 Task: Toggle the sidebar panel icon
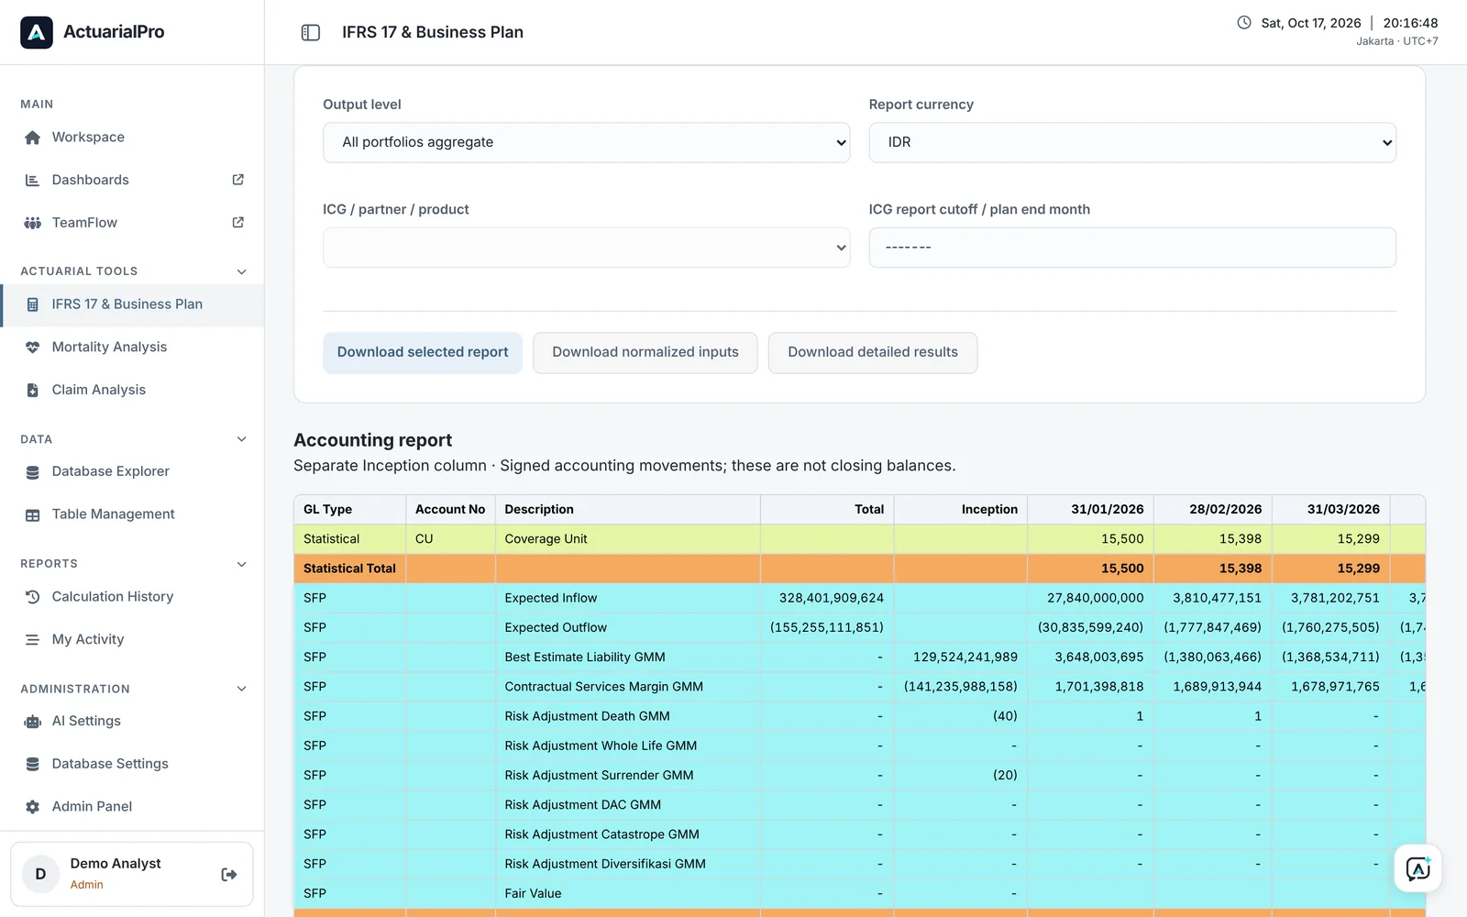point(311,32)
